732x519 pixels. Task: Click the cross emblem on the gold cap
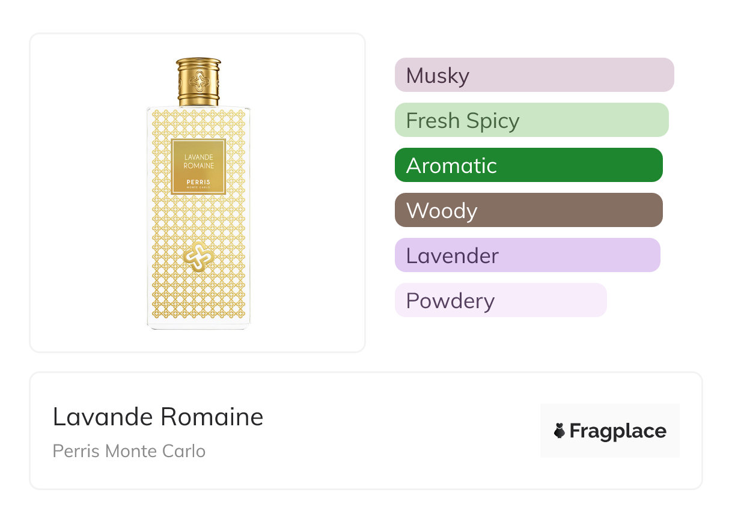[x=198, y=80]
